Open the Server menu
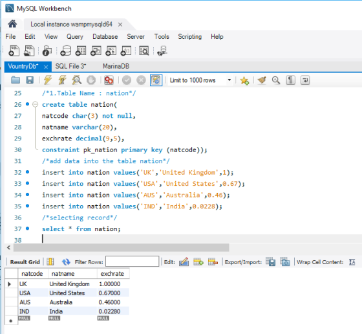362x334 pixels. click(136, 37)
